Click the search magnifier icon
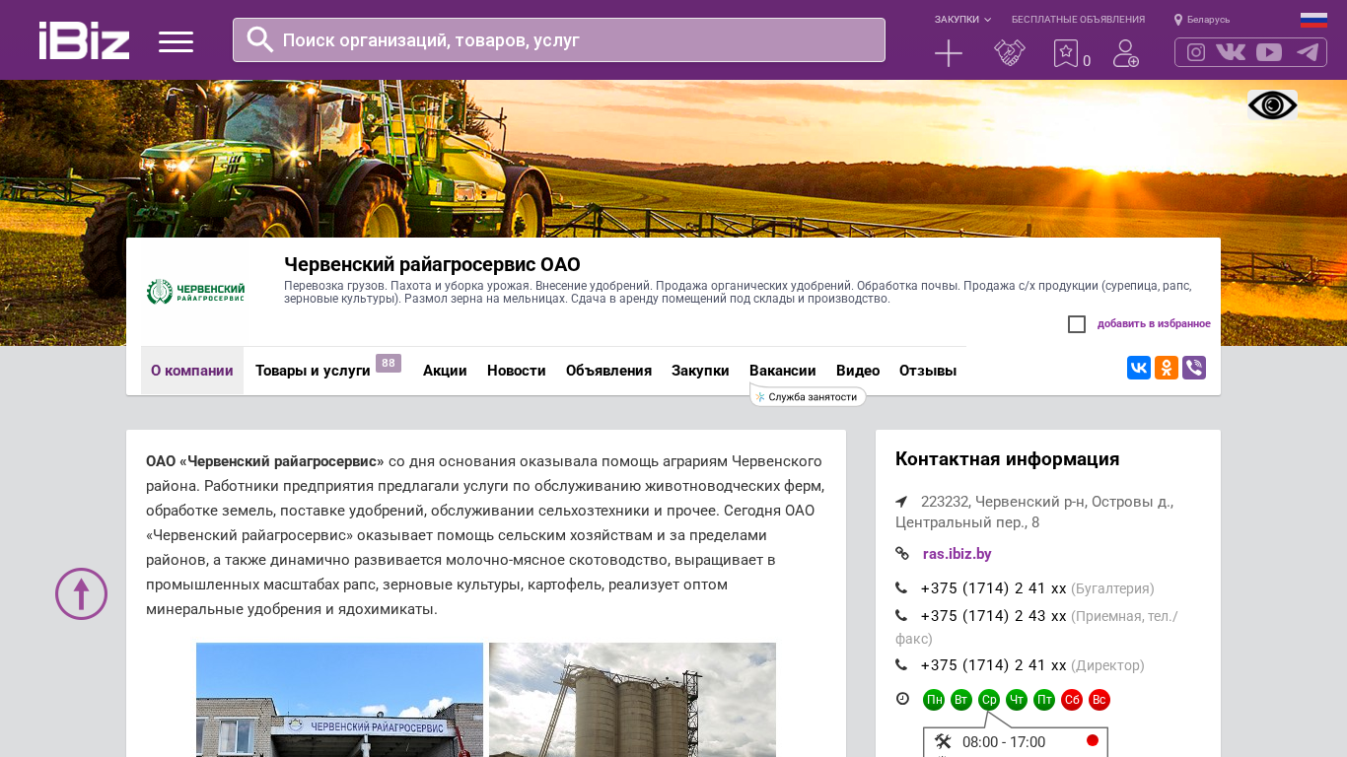Image resolution: width=1347 pixels, height=757 pixels. click(x=260, y=39)
